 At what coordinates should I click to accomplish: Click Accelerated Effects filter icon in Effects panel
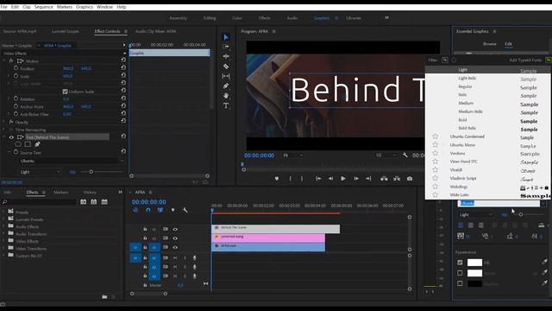point(83,201)
